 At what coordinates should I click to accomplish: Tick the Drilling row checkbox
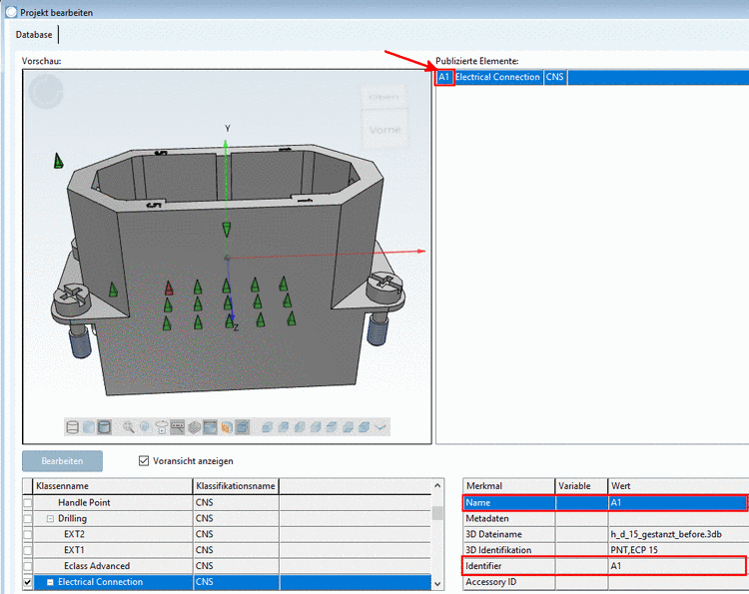point(28,518)
